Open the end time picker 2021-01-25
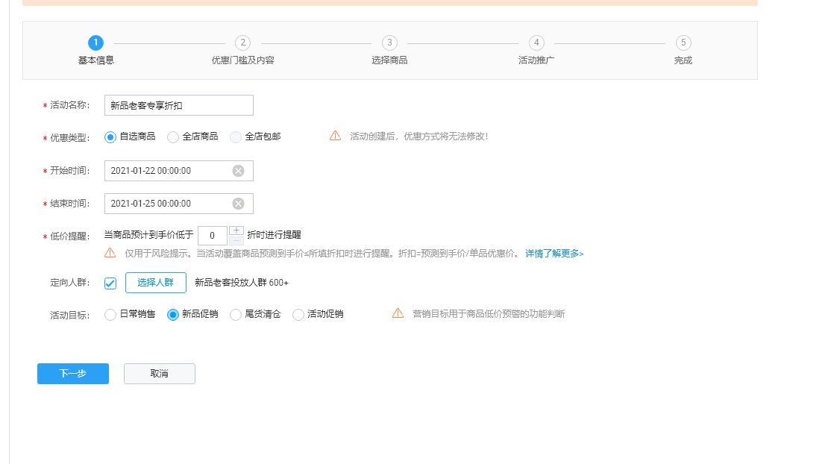 click(x=164, y=203)
